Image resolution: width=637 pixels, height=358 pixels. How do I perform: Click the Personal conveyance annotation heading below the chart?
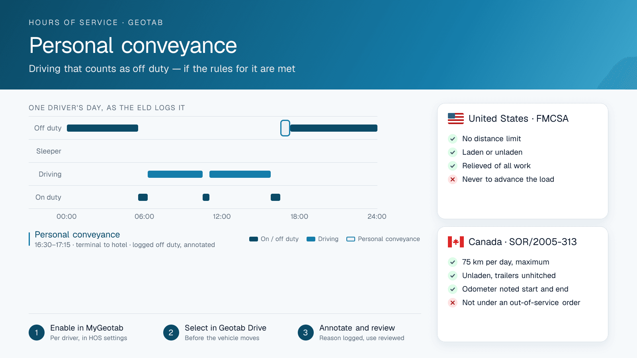[77, 235]
